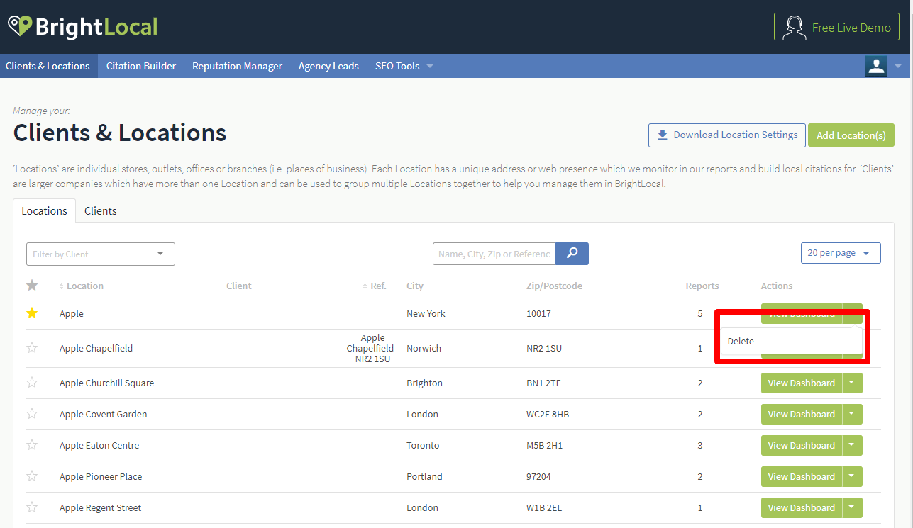Open View Dashboard for Apple Covent Garden
The image size is (913, 528).
802,414
